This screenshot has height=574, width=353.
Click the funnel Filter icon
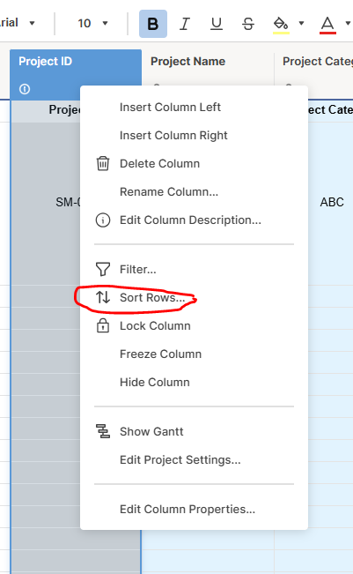point(103,270)
